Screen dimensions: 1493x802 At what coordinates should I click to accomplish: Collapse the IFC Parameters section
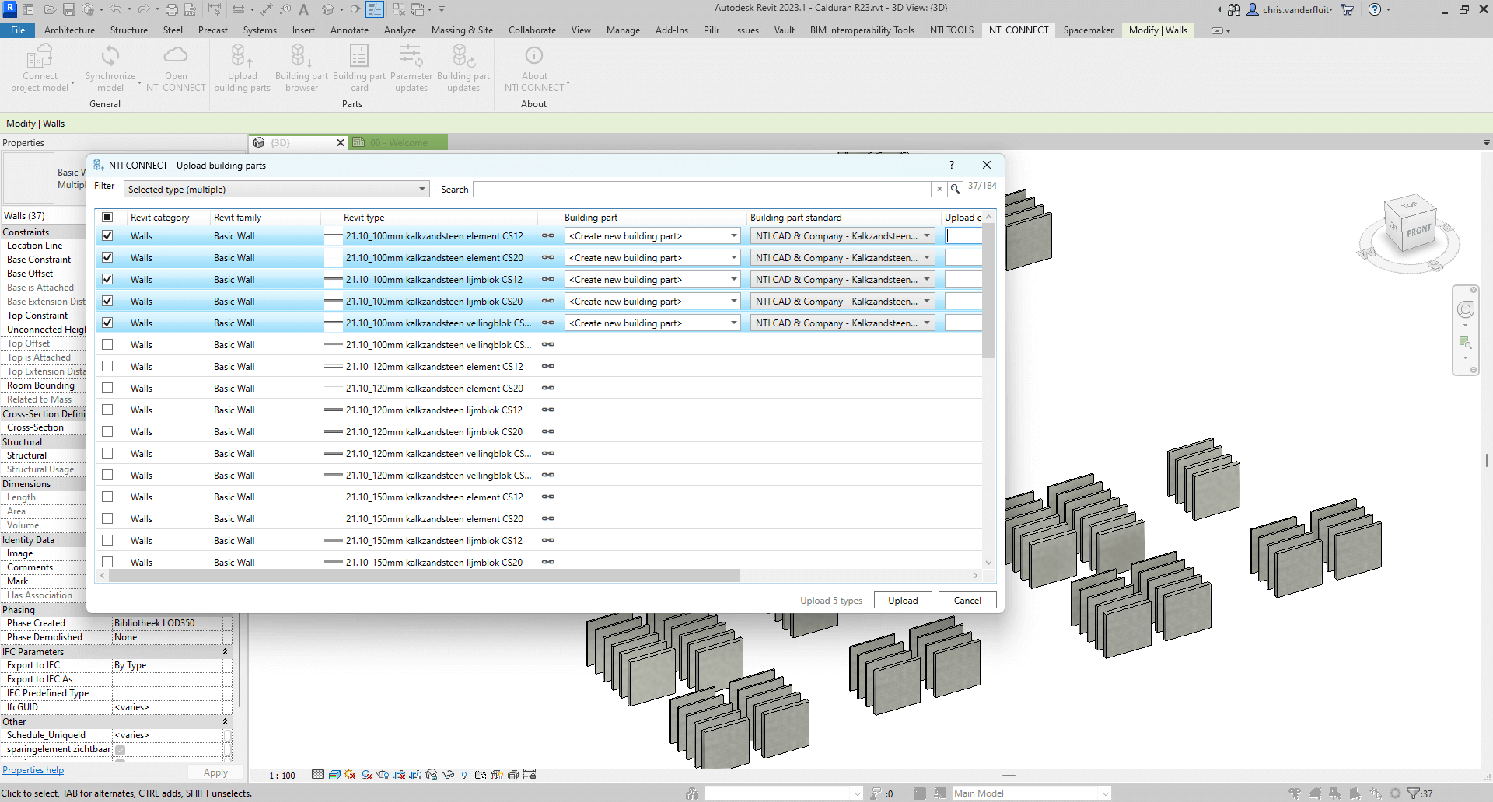[x=226, y=651]
